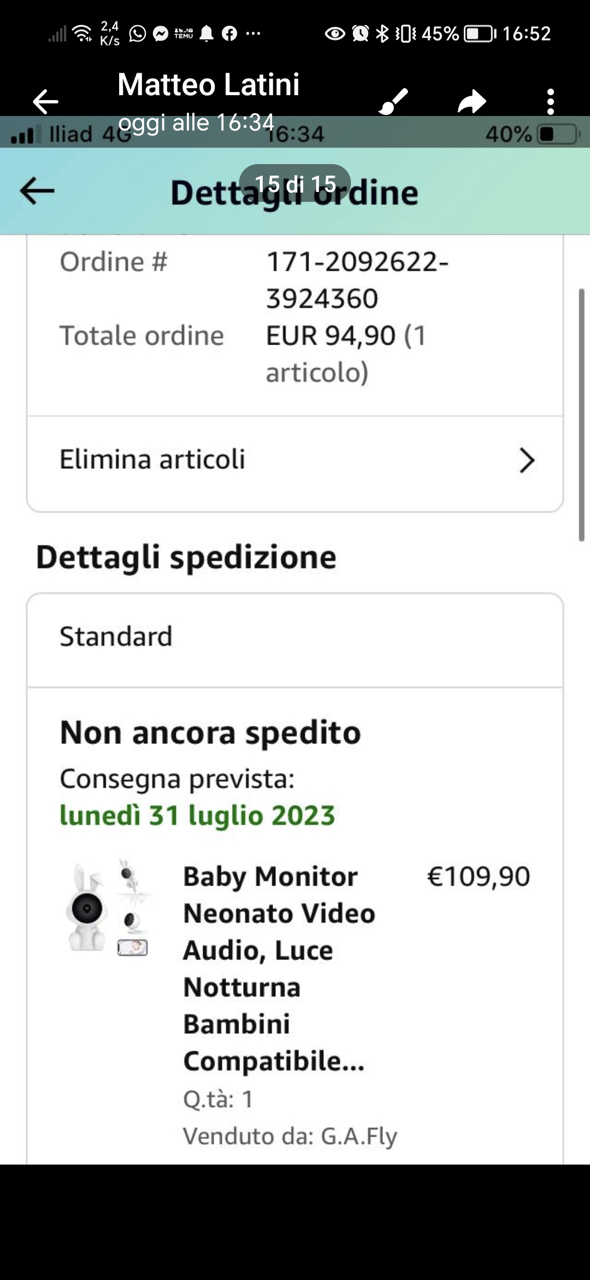Tap the Standard shipping row
This screenshot has width=590, height=1280.
[295, 637]
